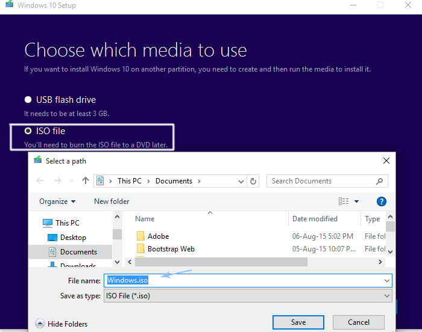The width and height of the screenshot is (422, 332).
Task: Sort files by Date modified column
Action: (x=315, y=219)
